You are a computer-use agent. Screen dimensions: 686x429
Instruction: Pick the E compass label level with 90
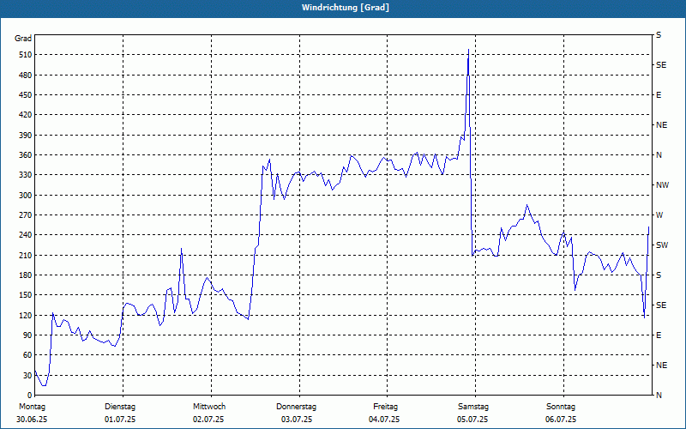pyautogui.click(x=659, y=335)
